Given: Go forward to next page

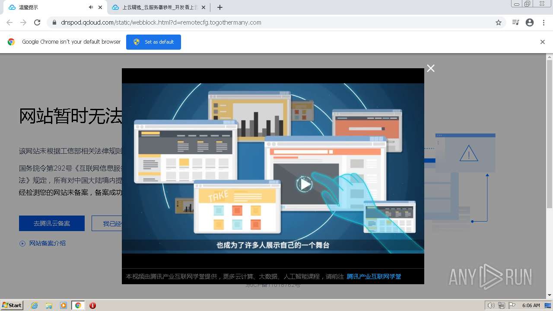Looking at the screenshot, I should tap(23, 22).
